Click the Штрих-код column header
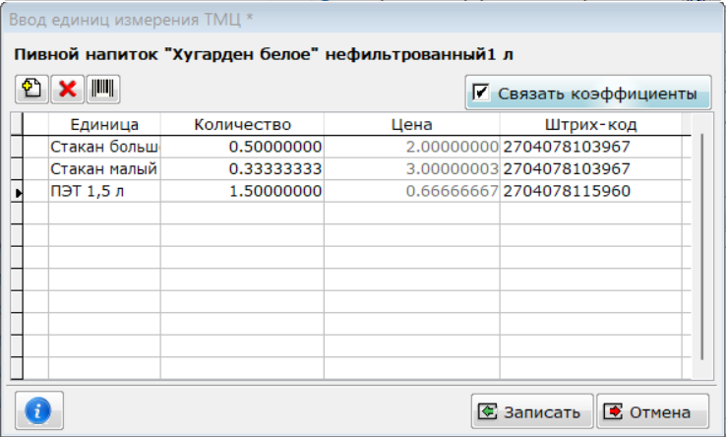 point(591,124)
